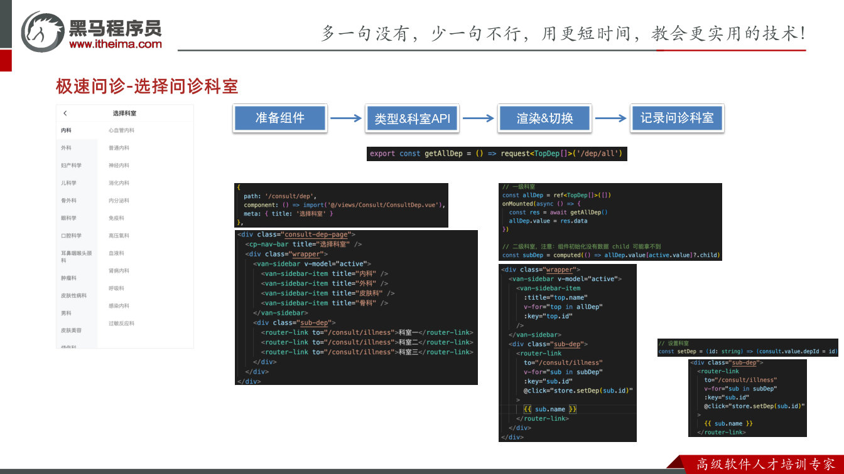The image size is (844, 474).
Task: Click the www.itheima.com URL text
Action: (116, 44)
